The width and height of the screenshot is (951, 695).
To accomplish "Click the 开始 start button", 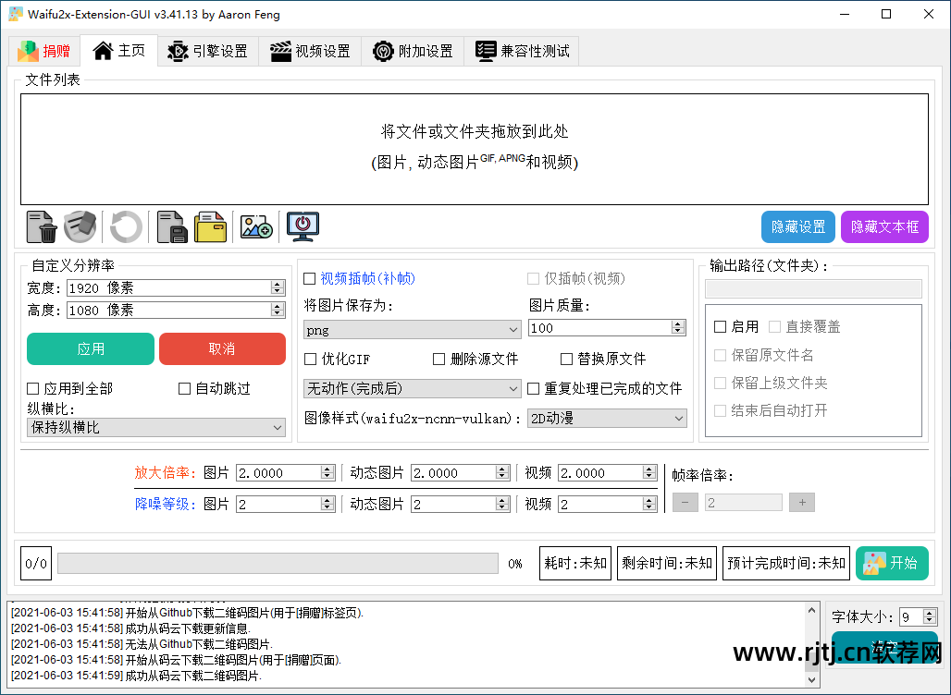I will tap(892, 563).
